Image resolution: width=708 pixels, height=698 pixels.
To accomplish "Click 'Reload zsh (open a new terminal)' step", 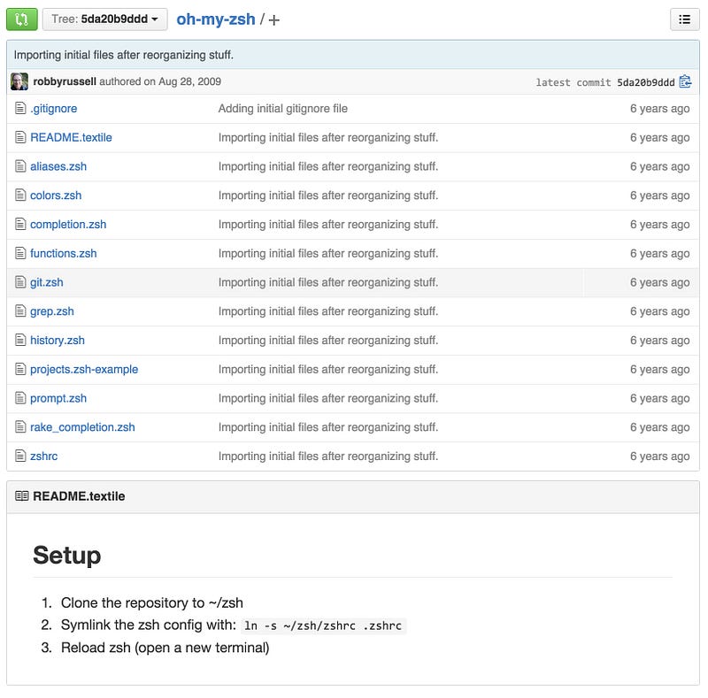I will (165, 648).
